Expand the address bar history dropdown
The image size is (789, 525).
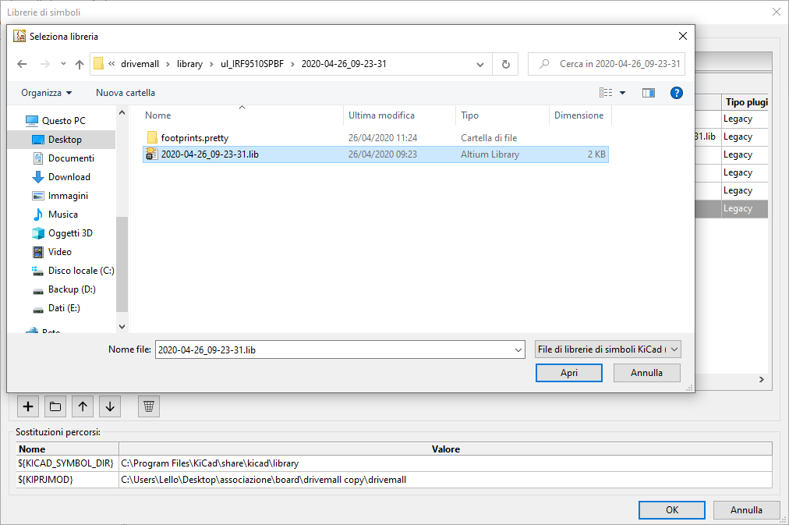480,64
